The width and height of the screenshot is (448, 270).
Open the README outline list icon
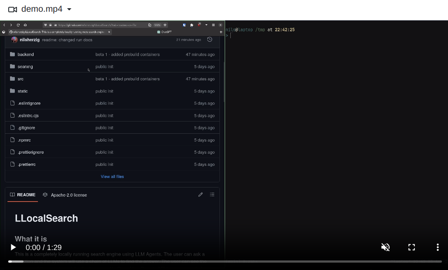pyautogui.click(x=212, y=194)
